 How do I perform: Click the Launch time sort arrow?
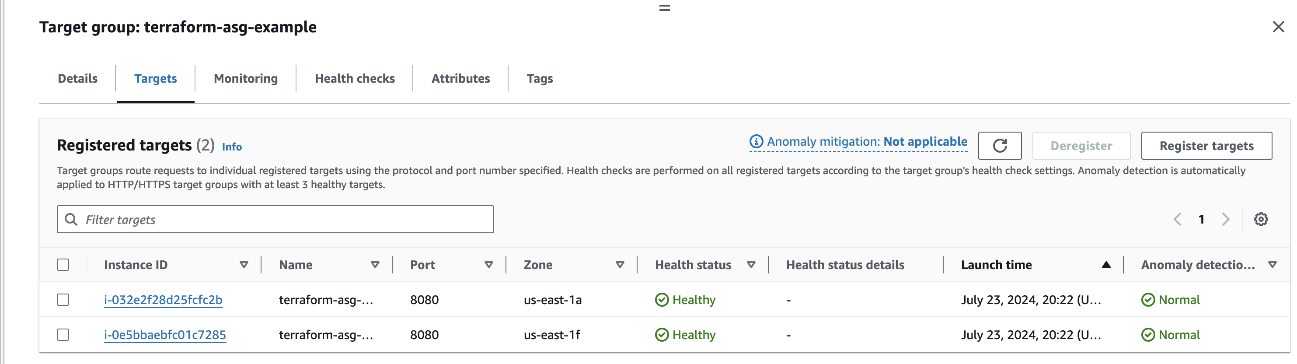pos(1105,265)
